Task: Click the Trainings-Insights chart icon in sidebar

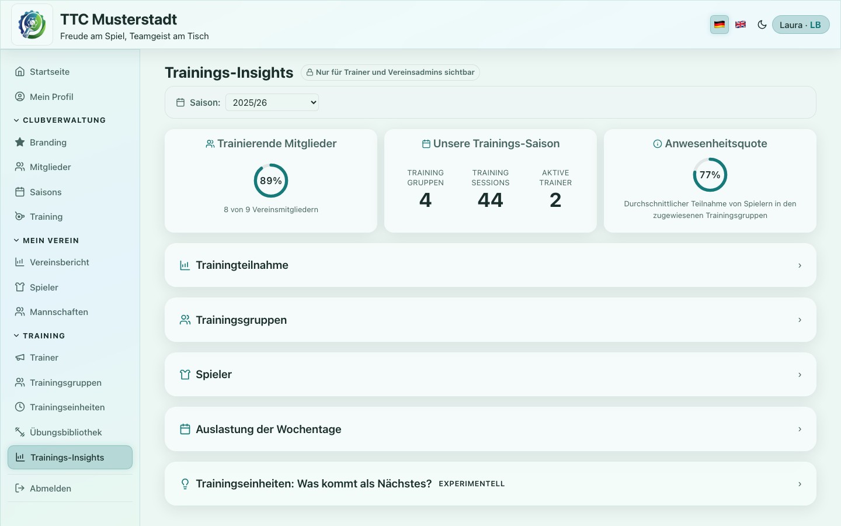Action: (x=20, y=457)
